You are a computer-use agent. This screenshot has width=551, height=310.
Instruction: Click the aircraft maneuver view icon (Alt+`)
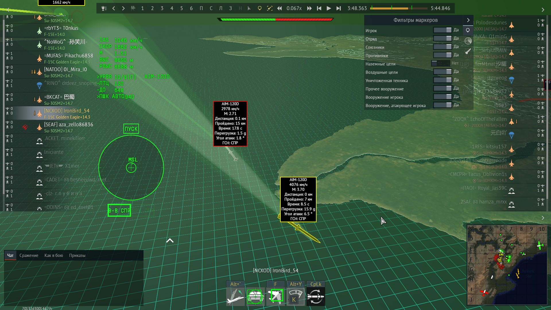[235, 297]
